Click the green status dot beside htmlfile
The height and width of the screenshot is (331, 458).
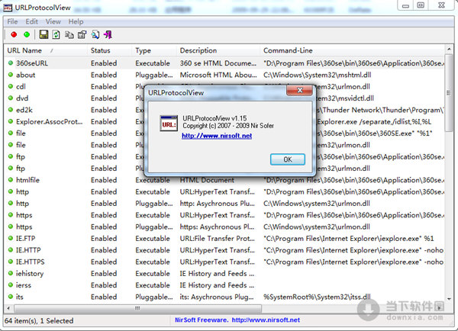[11, 179]
